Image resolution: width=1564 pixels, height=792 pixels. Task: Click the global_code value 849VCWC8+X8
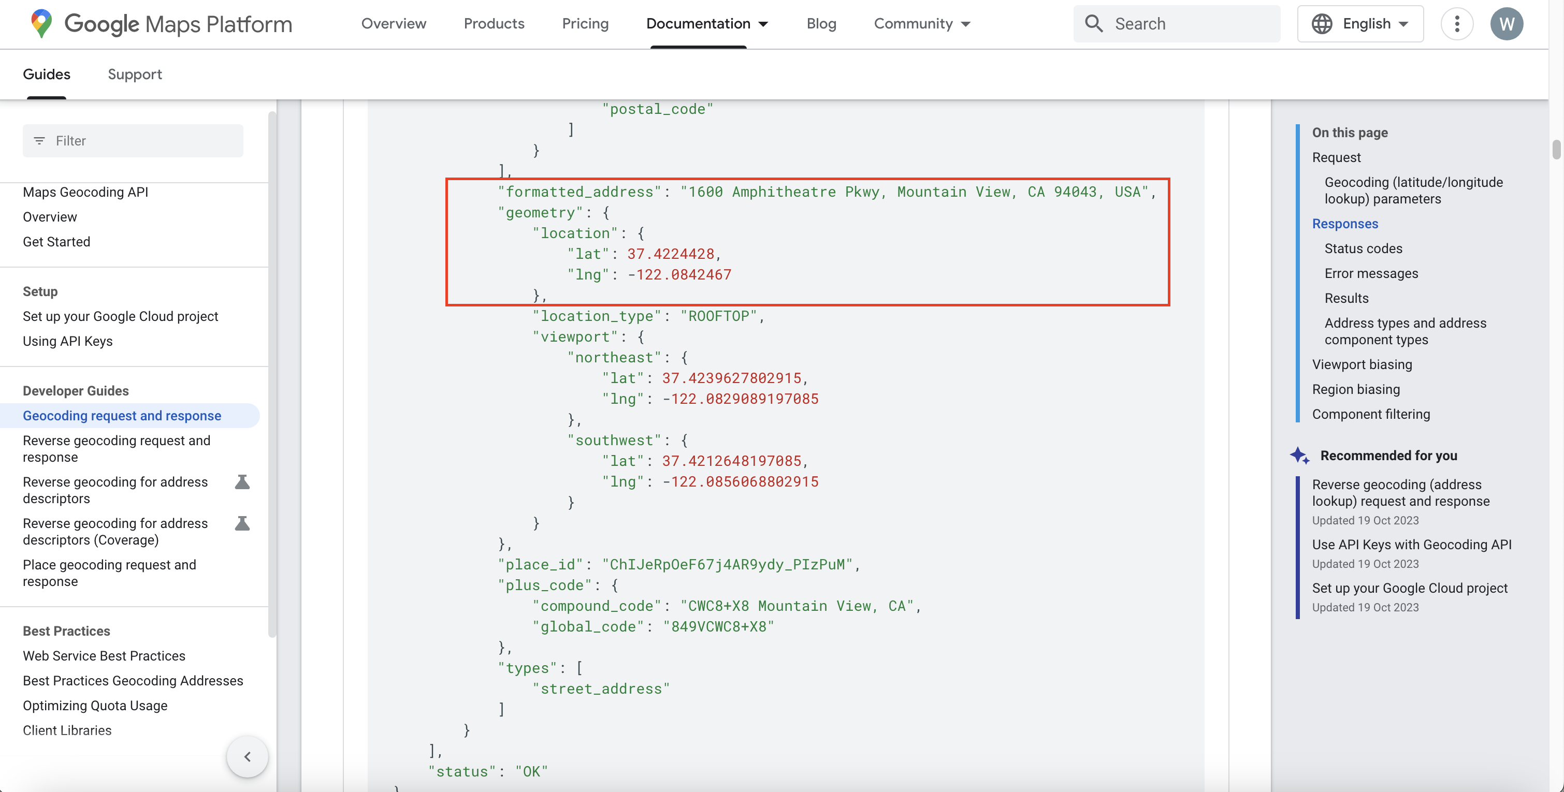click(718, 626)
